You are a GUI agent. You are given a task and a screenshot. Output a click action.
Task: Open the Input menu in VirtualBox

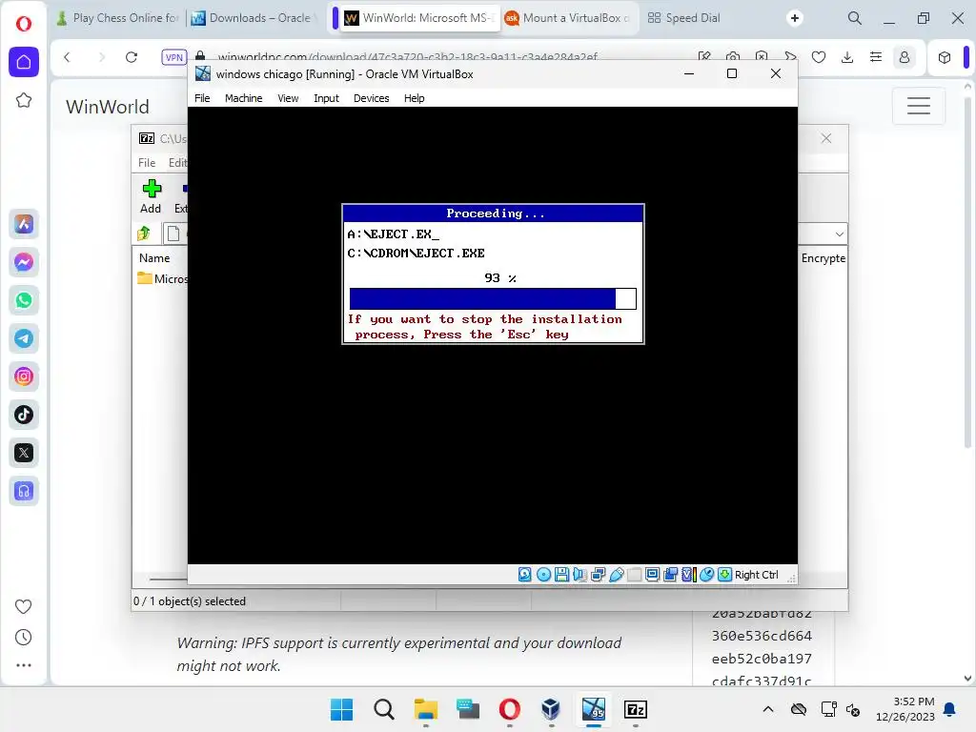point(326,98)
